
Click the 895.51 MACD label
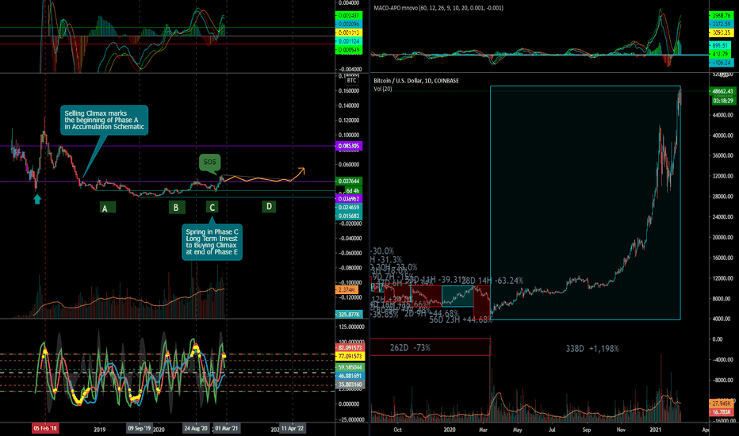point(721,45)
